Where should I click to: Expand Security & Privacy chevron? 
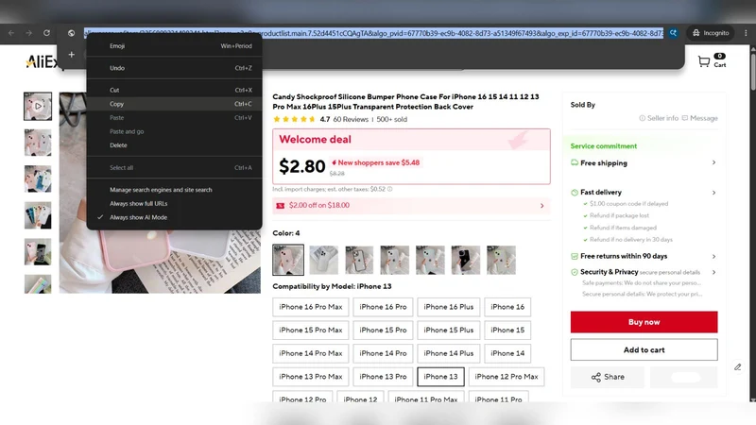(x=713, y=272)
